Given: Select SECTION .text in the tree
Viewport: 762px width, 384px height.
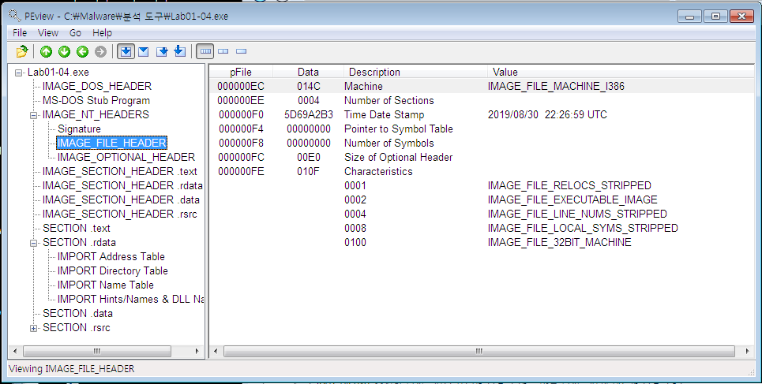Looking at the screenshot, I should (77, 228).
